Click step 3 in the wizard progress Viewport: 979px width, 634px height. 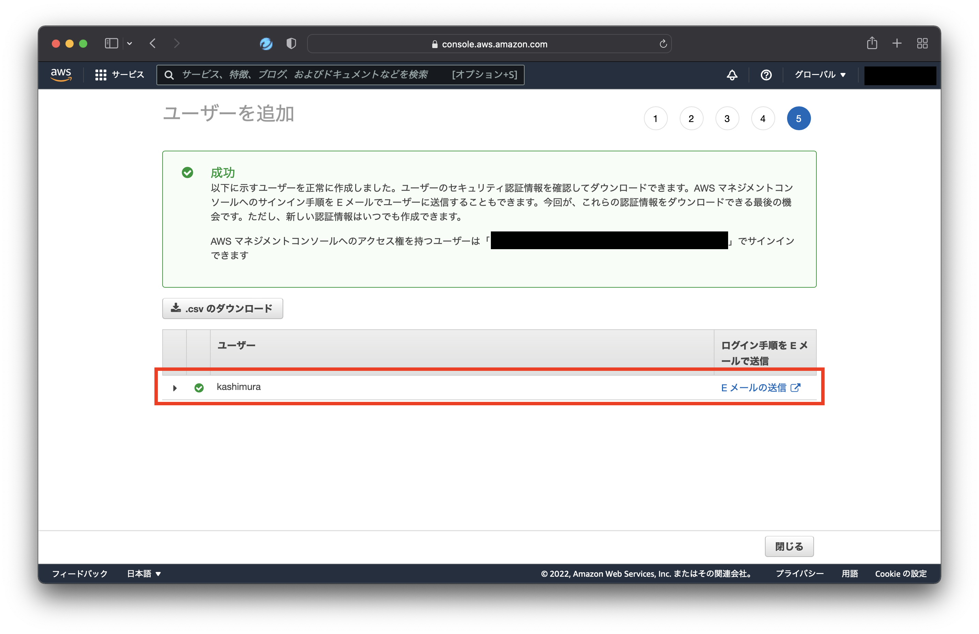[727, 118]
